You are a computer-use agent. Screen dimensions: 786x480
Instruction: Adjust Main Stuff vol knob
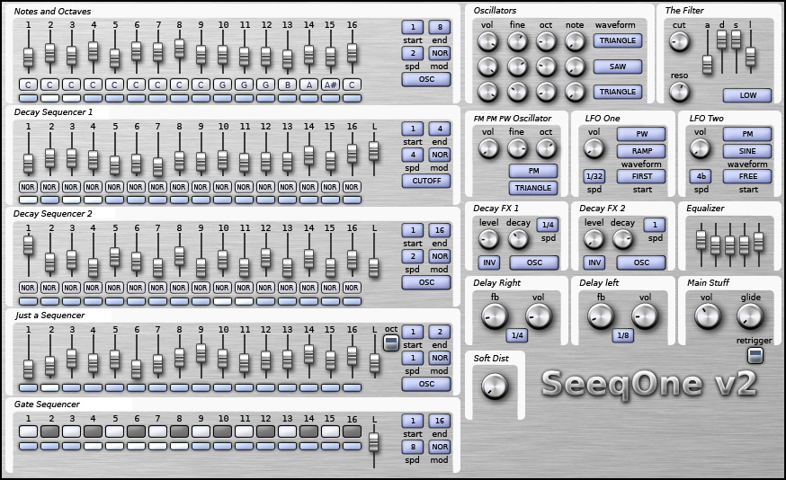pyautogui.click(x=707, y=316)
